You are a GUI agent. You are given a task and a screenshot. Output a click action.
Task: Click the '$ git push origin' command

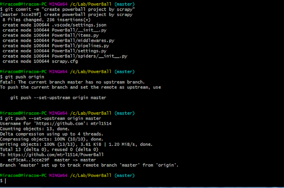[22, 77]
